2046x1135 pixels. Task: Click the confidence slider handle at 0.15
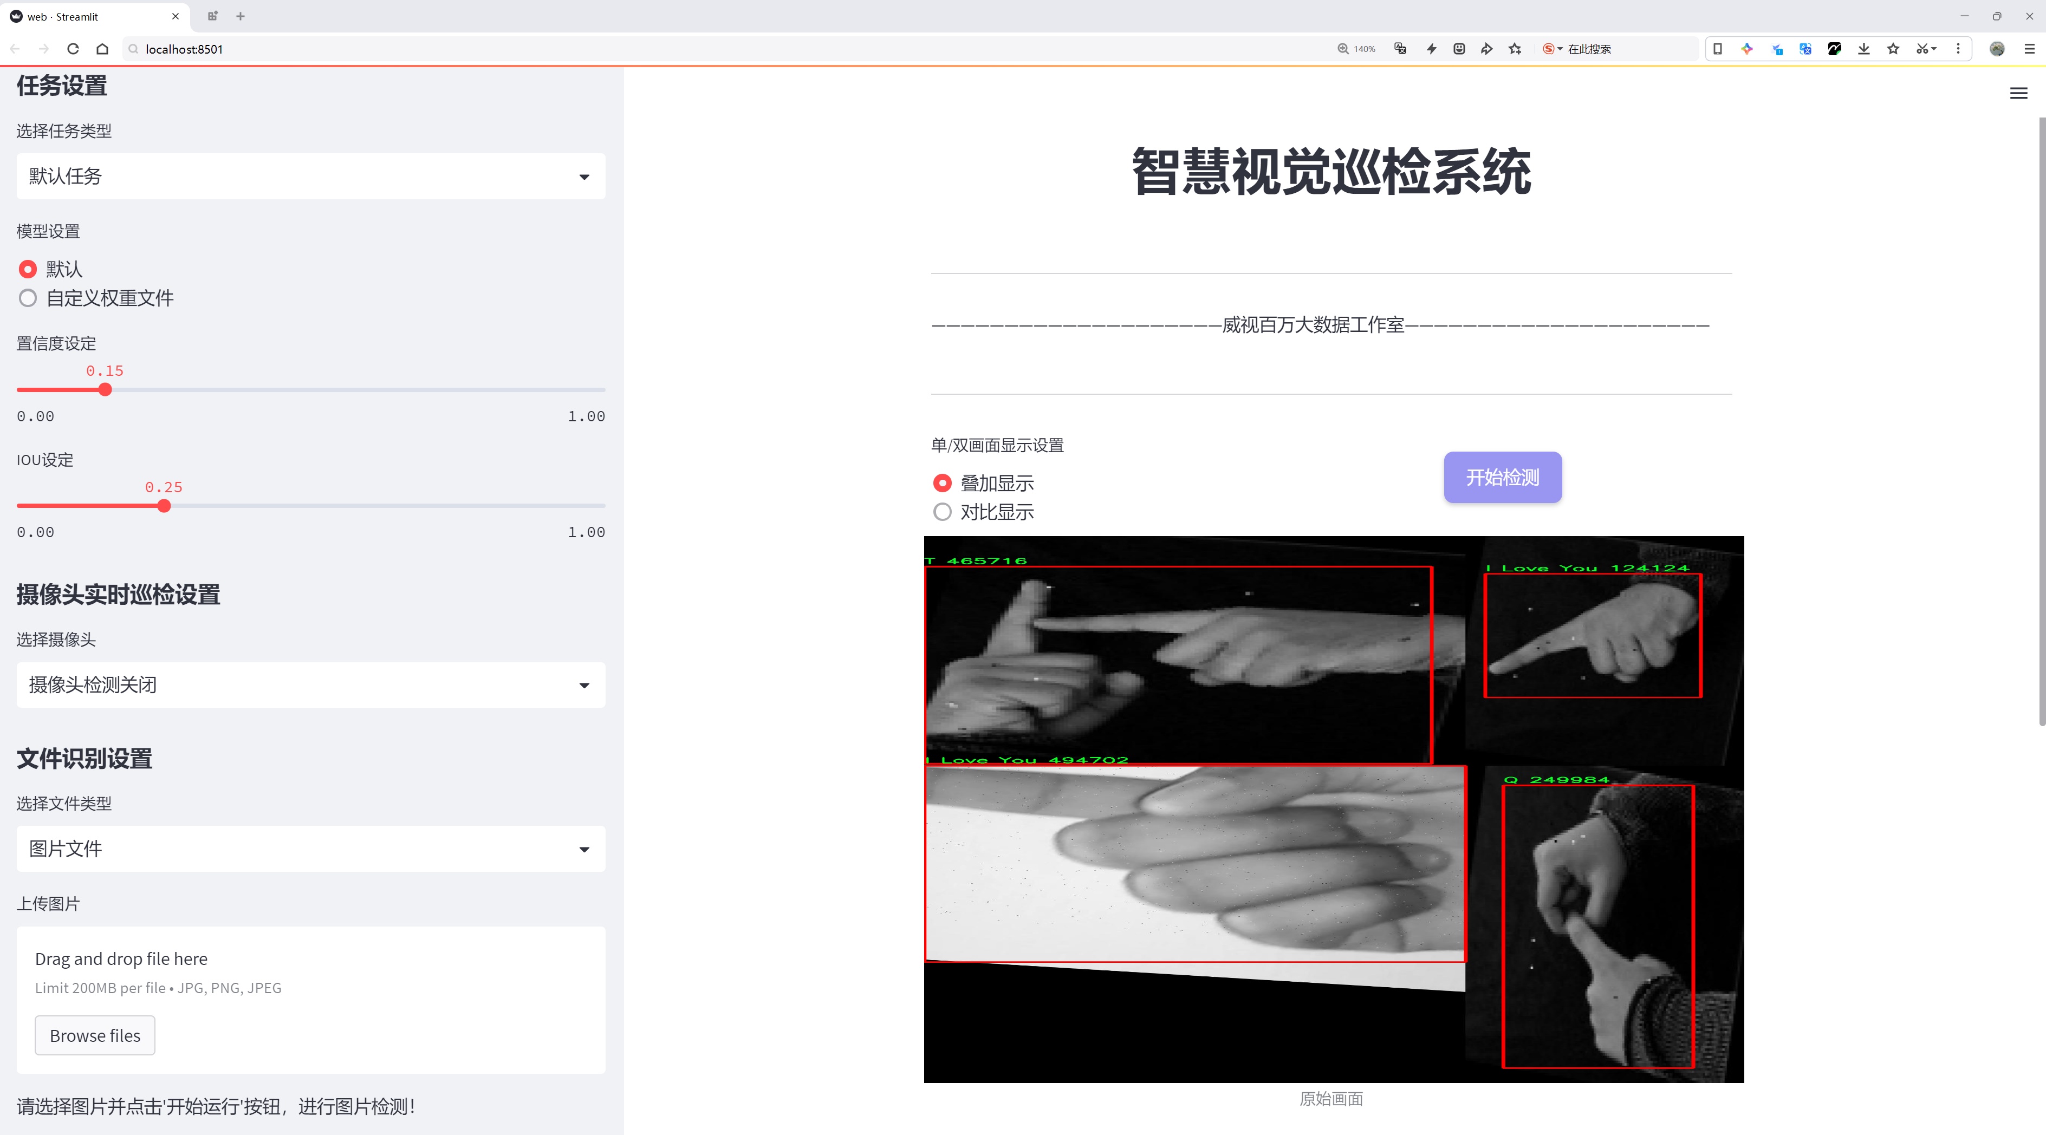(x=105, y=390)
